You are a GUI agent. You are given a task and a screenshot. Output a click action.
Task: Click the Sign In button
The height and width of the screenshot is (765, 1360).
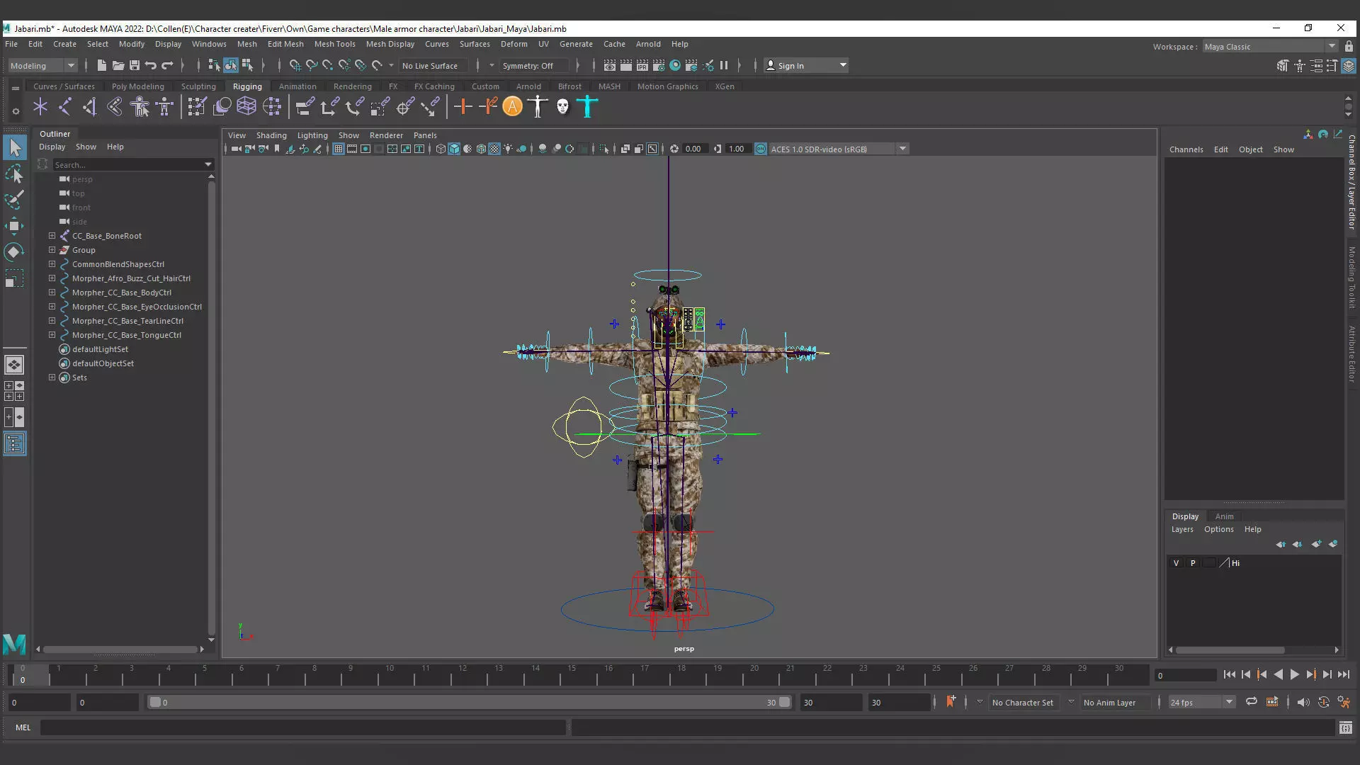pyautogui.click(x=790, y=66)
